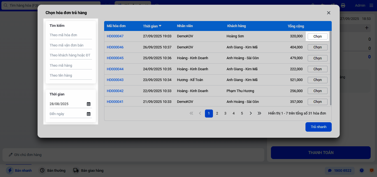The height and width of the screenshot is (177, 377).
Task: Focus the Theo mã hàng search field
Action: click(71, 66)
